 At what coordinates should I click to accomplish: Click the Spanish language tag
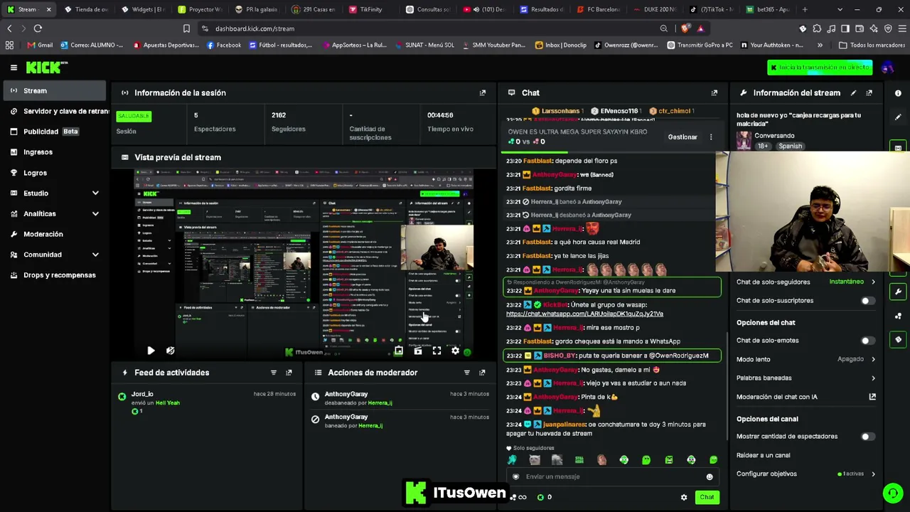point(790,146)
